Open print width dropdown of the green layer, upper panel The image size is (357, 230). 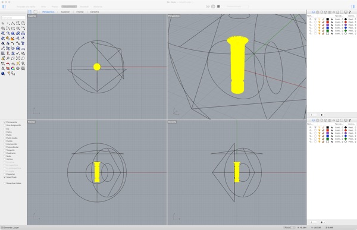click(352, 30)
